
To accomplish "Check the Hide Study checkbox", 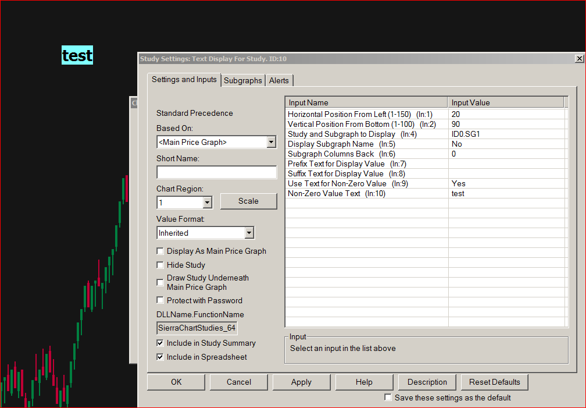I will [x=160, y=265].
